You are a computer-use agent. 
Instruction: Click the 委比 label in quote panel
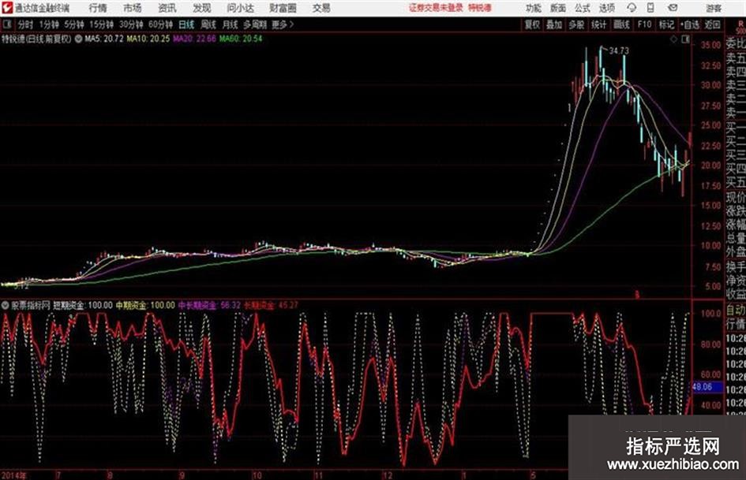pyautogui.click(x=736, y=43)
